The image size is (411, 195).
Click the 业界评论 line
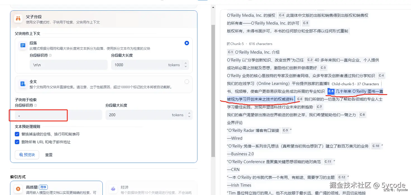(x=235, y=123)
